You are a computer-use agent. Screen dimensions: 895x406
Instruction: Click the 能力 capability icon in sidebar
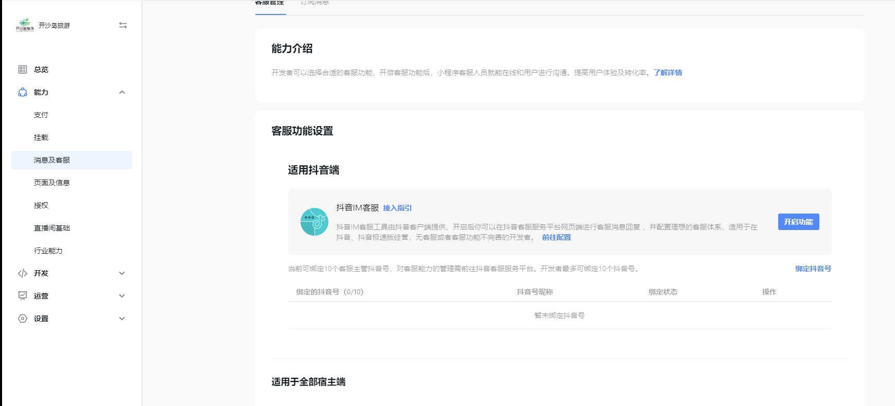coord(23,92)
